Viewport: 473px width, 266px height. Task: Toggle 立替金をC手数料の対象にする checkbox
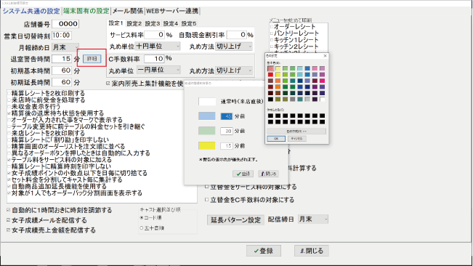[206, 200]
